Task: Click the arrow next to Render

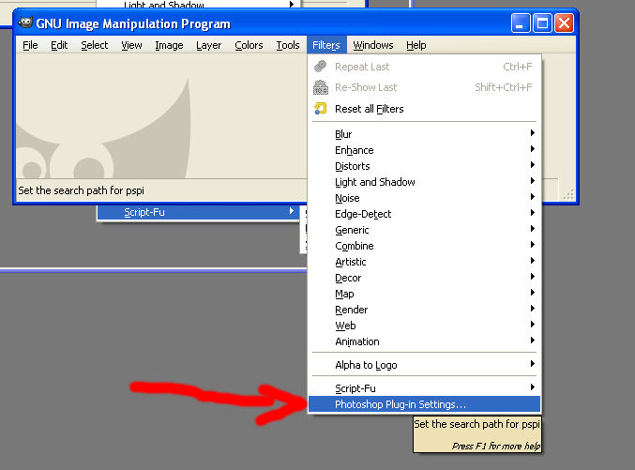Action: click(x=533, y=309)
